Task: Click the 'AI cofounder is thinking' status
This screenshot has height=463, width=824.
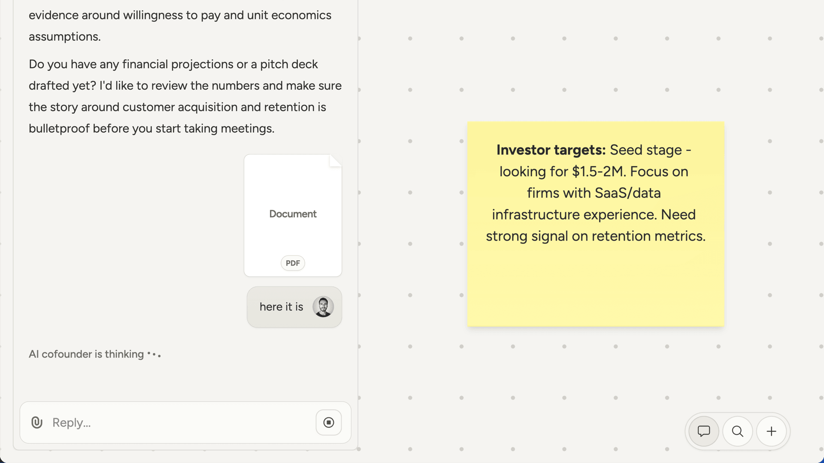Action: pyautogui.click(x=94, y=354)
